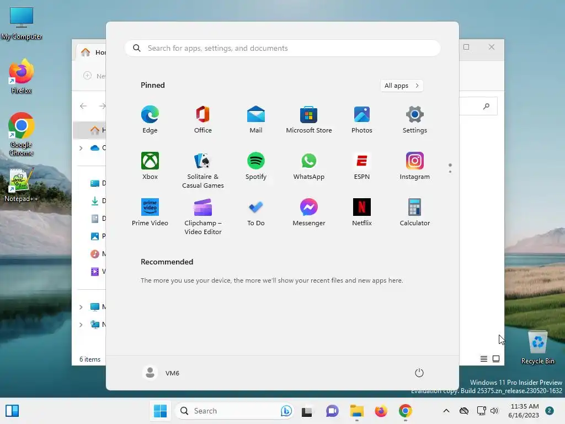Launch Prime Video
This screenshot has width=565, height=424.
(150, 213)
